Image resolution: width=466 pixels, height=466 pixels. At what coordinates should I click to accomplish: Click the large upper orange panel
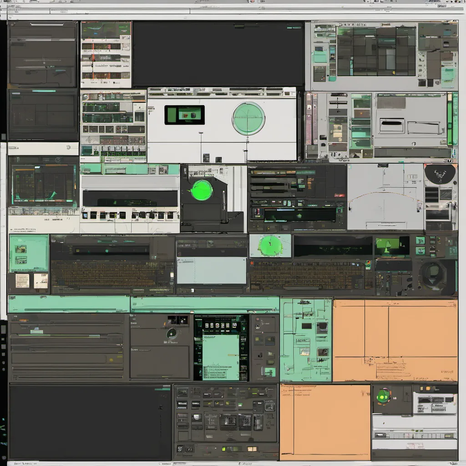(395, 339)
